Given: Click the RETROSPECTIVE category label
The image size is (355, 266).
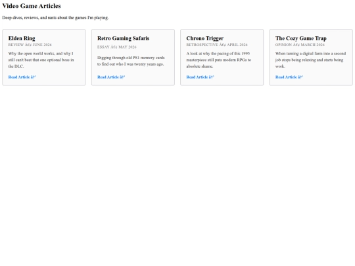Looking at the screenshot, I should 202,45.
